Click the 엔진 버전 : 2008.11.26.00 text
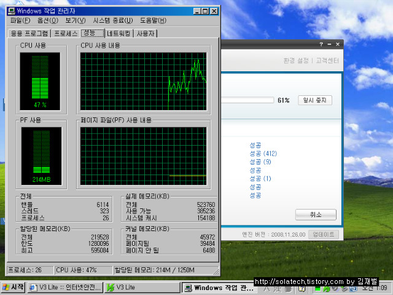 (274, 235)
